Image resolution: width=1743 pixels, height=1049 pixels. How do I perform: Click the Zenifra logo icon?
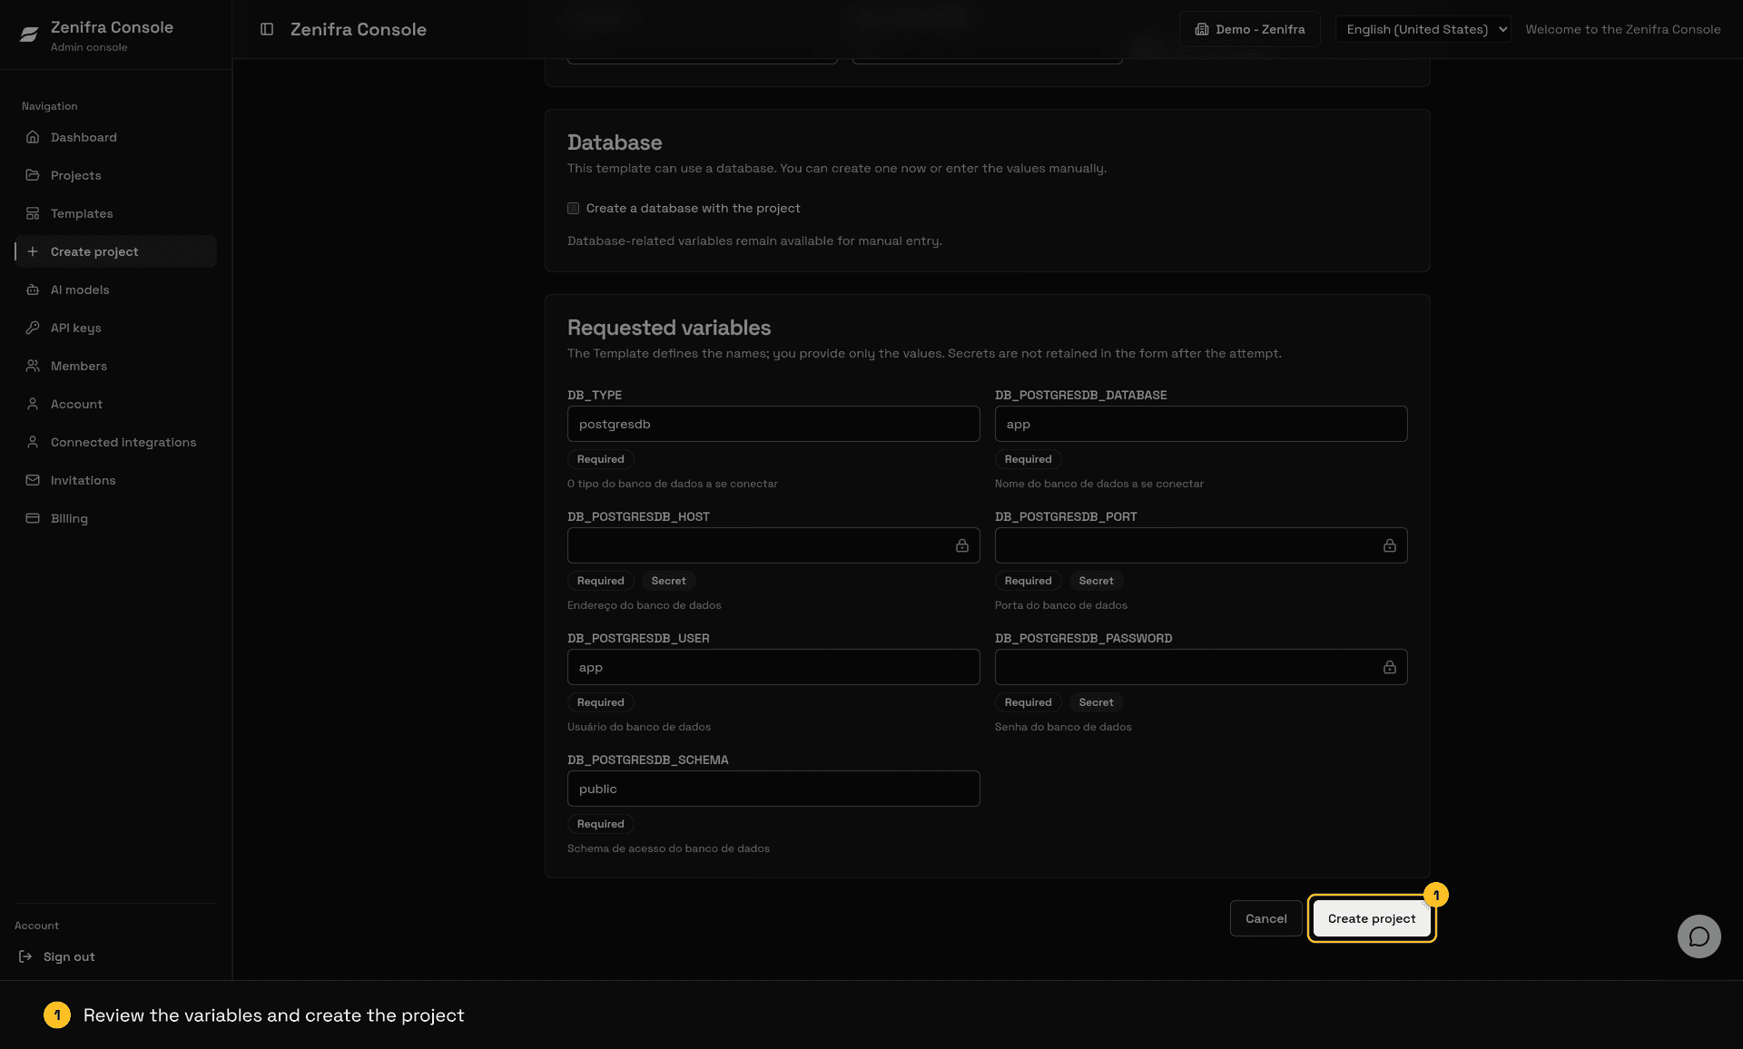pos(29,34)
